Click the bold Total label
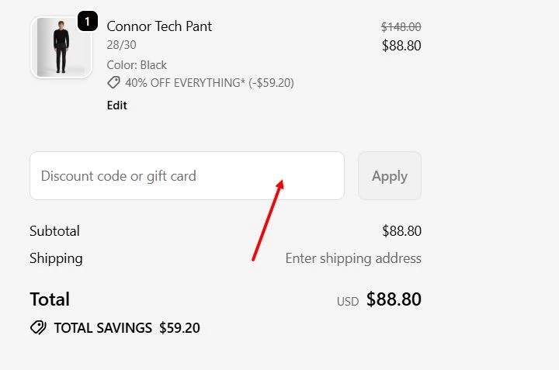This screenshot has height=370, width=559. click(50, 299)
